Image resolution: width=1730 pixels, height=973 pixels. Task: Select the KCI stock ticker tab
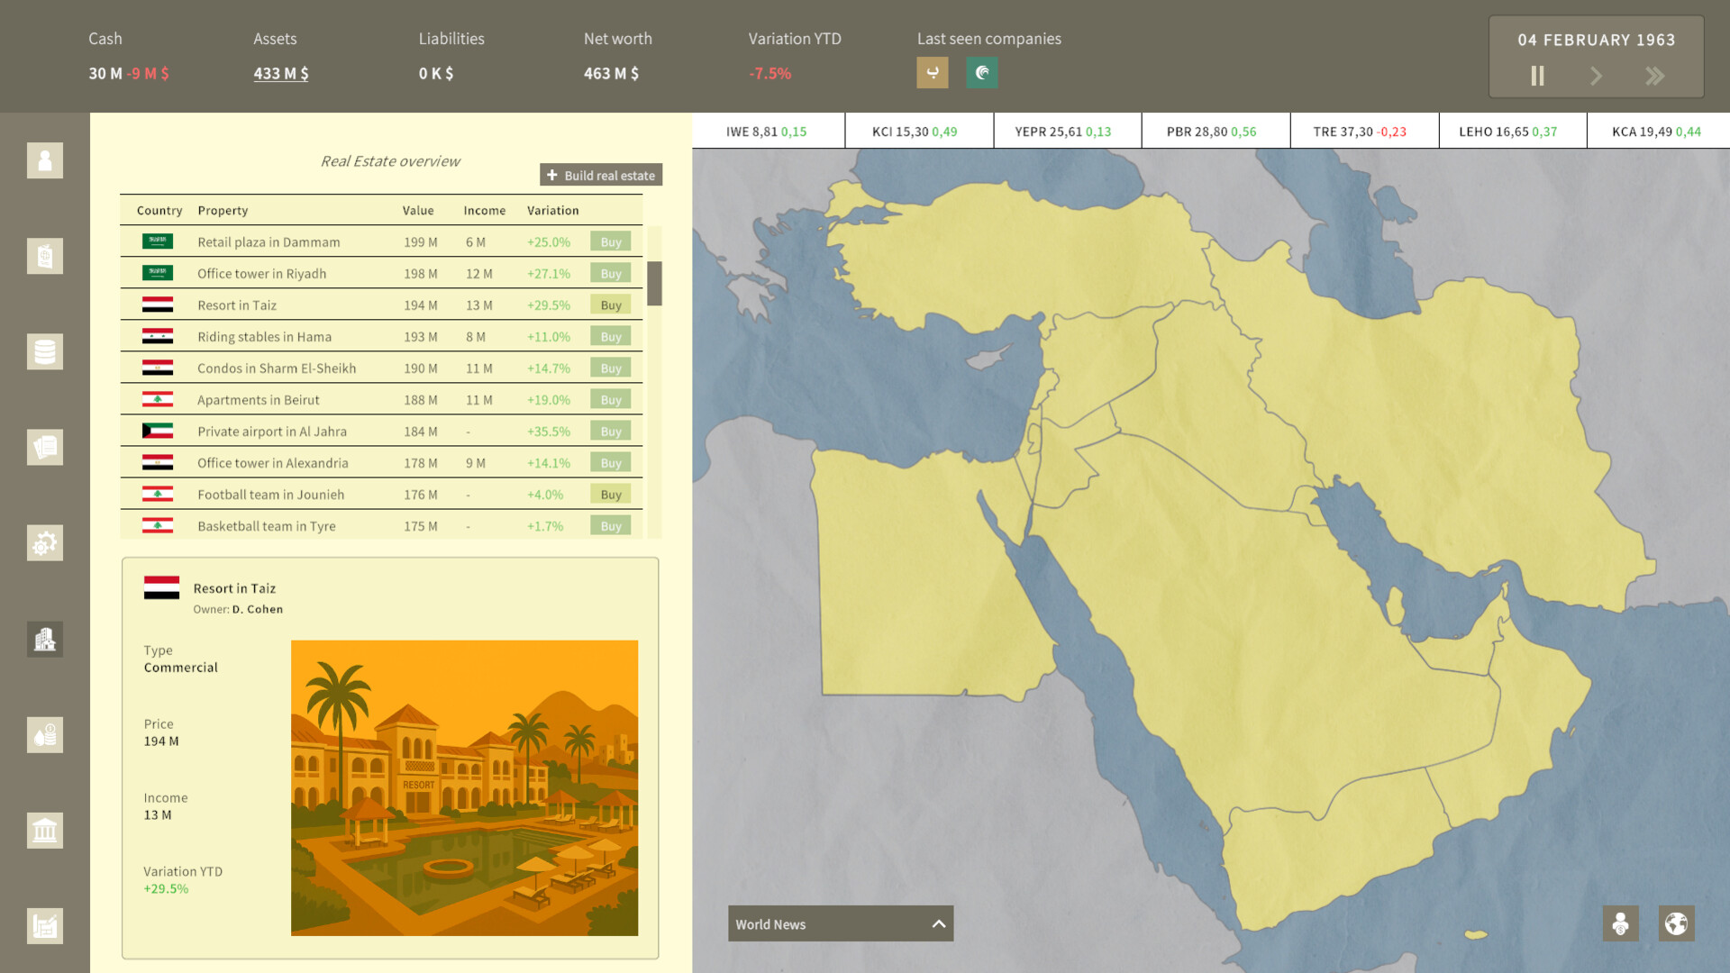918,130
